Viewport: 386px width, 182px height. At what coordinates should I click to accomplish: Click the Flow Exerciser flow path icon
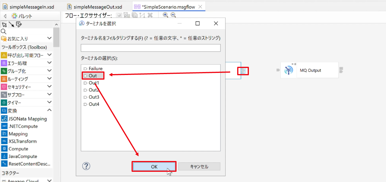142,15
